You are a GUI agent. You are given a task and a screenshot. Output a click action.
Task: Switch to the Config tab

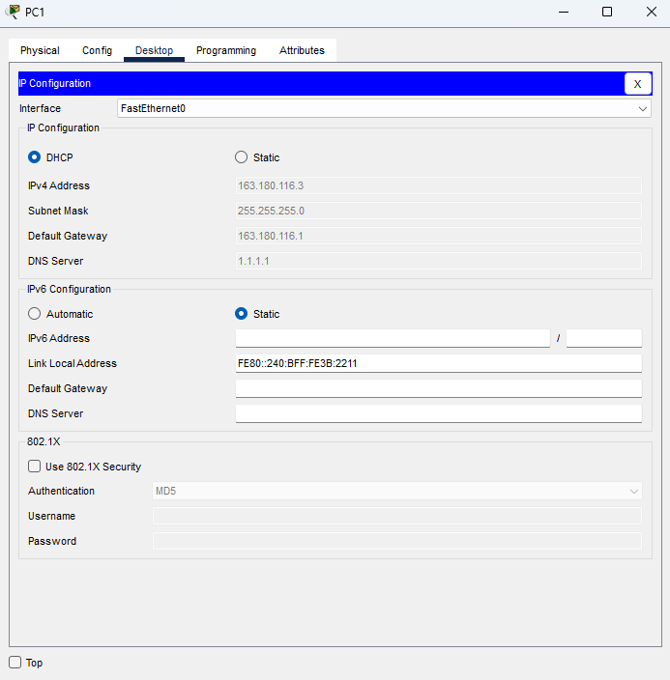98,50
